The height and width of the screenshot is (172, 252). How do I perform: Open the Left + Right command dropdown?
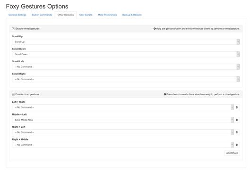click(x=123, y=107)
